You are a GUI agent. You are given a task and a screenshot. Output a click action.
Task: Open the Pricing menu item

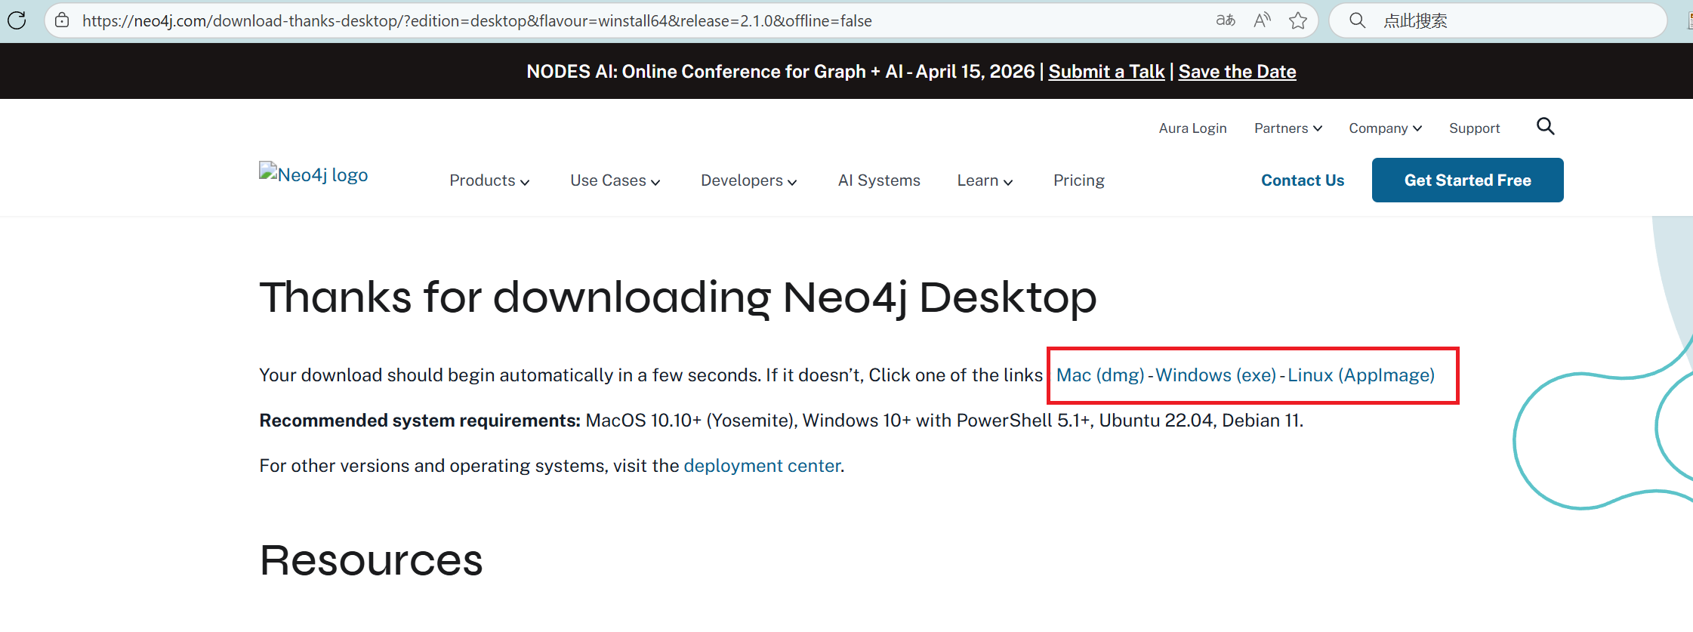coord(1078,180)
